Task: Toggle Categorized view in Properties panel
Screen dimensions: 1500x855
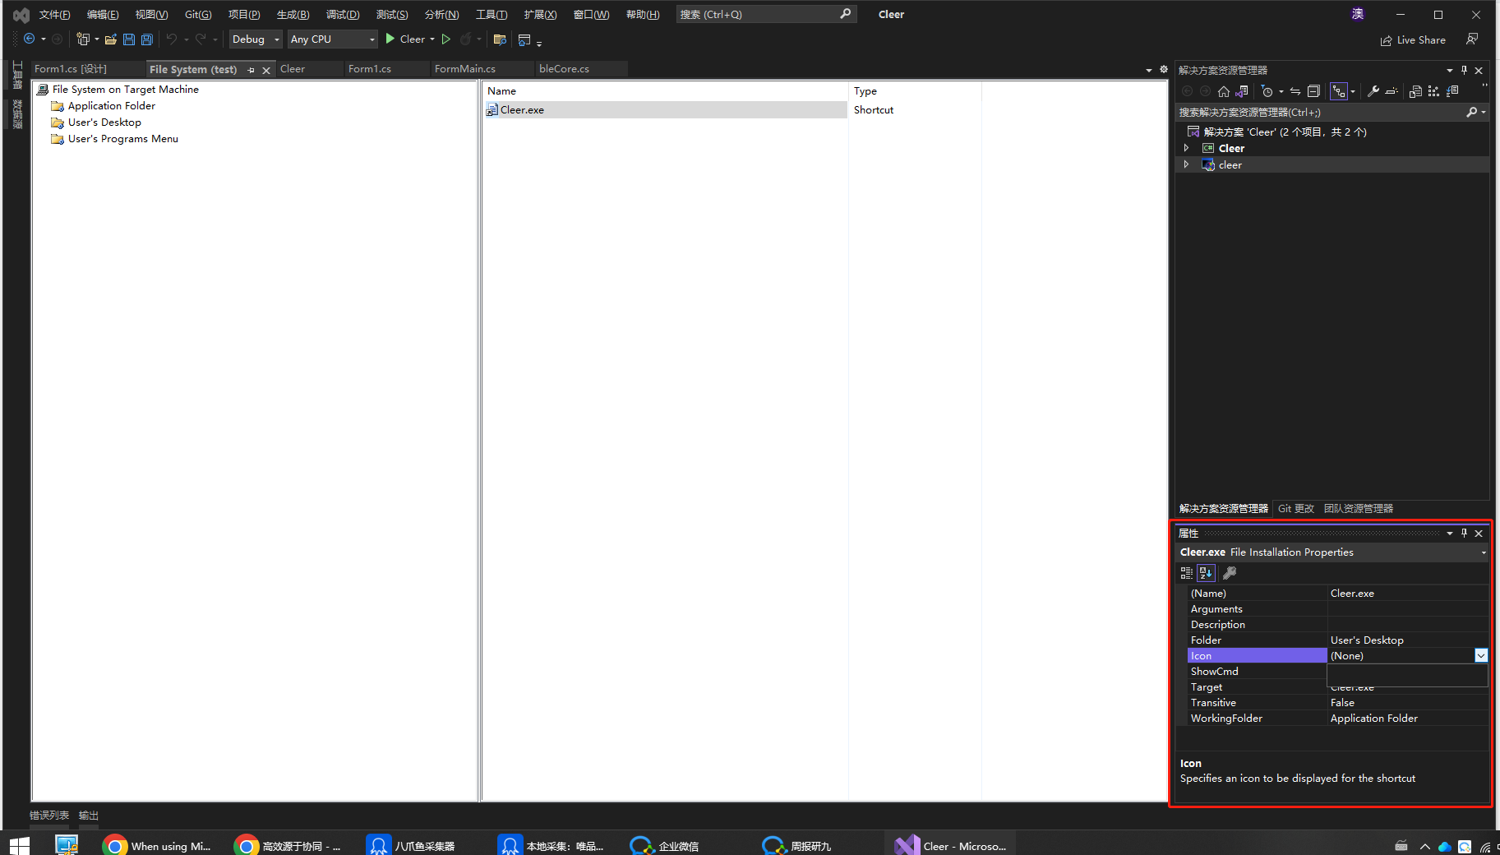Action: tap(1186, 573)
